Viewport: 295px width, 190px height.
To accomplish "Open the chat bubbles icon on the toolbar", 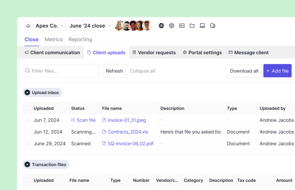I will [213, 26].
